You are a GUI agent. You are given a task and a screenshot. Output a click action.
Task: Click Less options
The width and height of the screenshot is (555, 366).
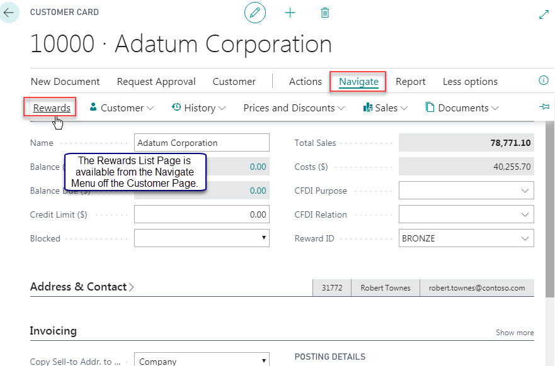tap(470, 82)
